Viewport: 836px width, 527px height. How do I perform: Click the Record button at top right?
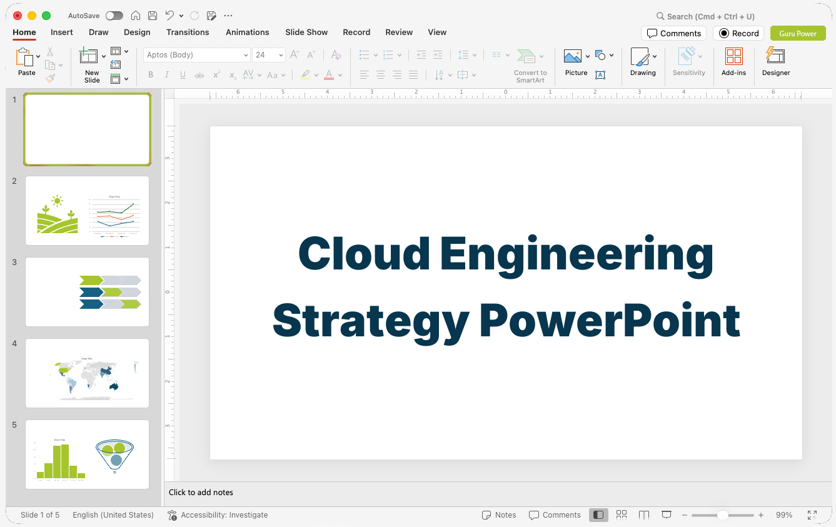click(739, 33)
